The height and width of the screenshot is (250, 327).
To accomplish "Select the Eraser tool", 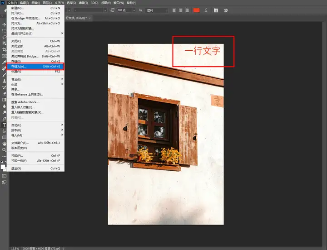I will 4,94.
